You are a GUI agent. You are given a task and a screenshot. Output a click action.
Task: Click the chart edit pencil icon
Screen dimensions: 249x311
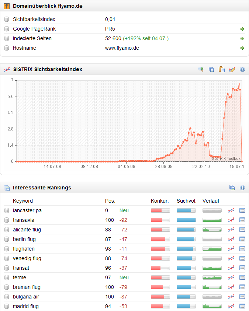coord(232,69)
